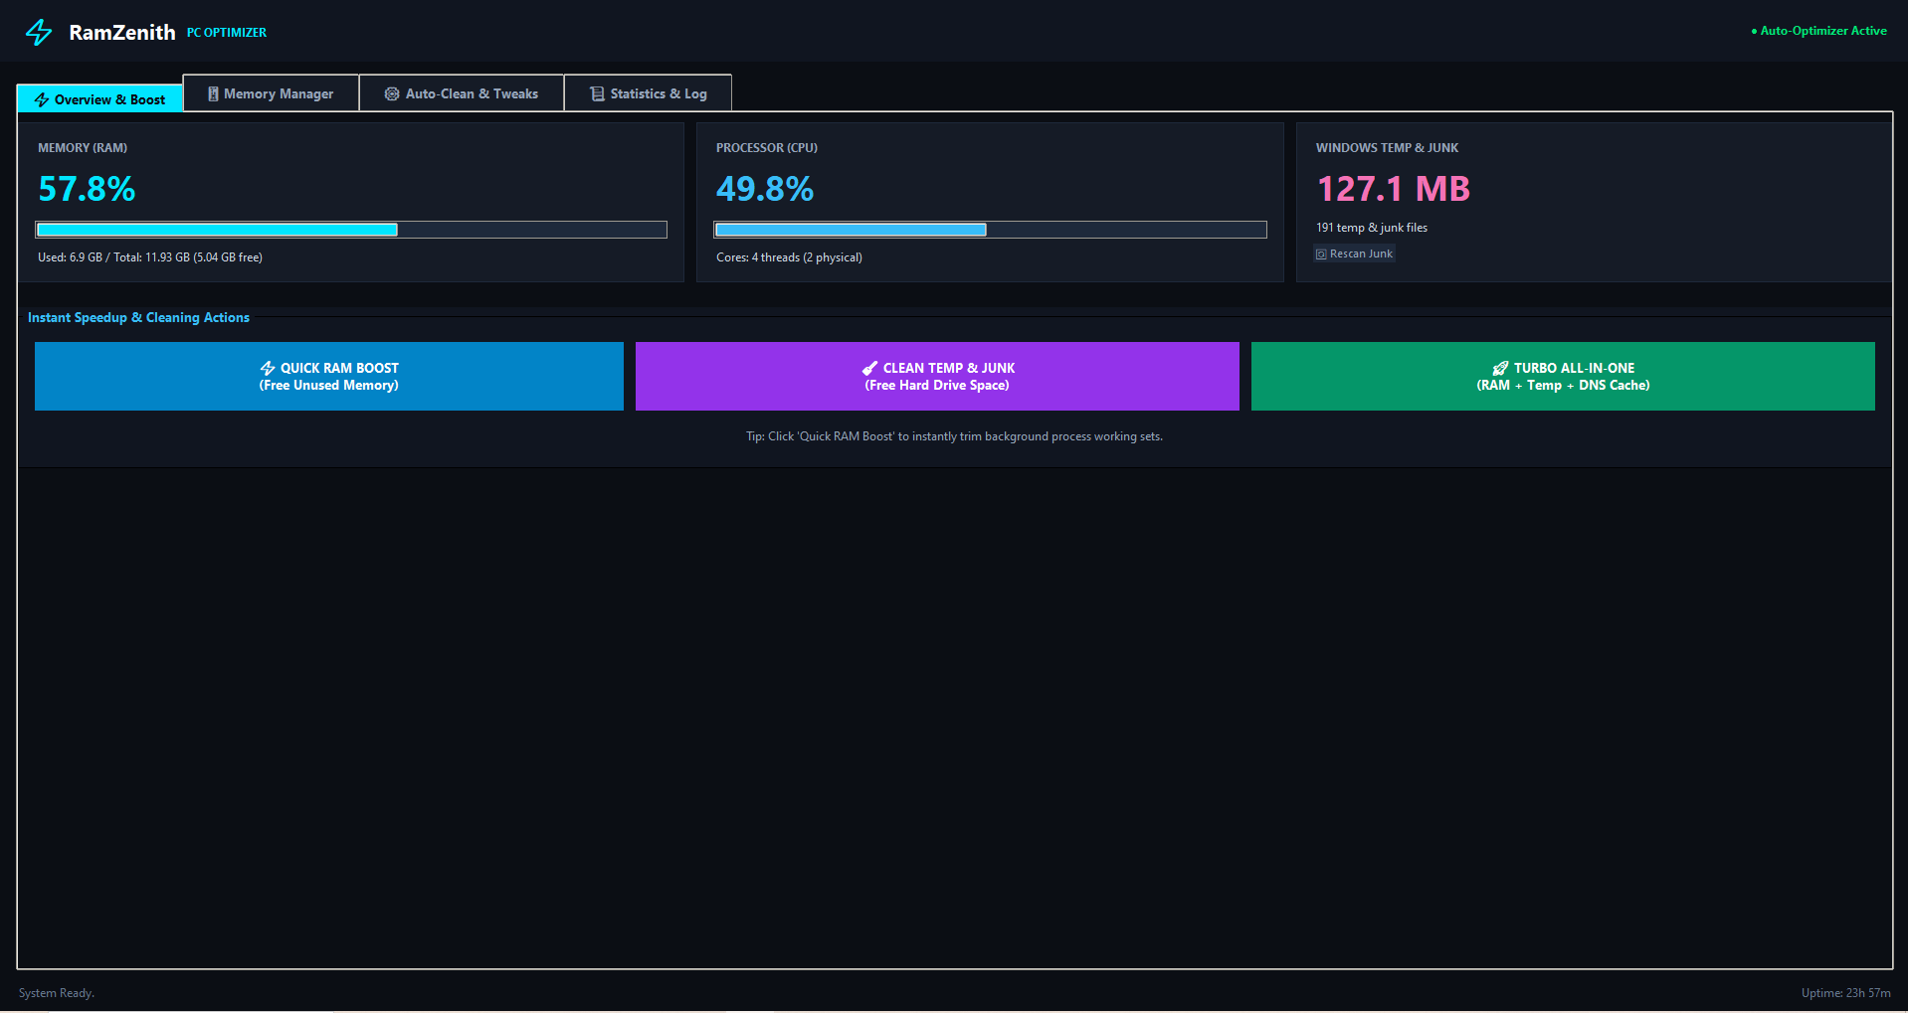Switch to the Memory Manager tab

(271, 93)
